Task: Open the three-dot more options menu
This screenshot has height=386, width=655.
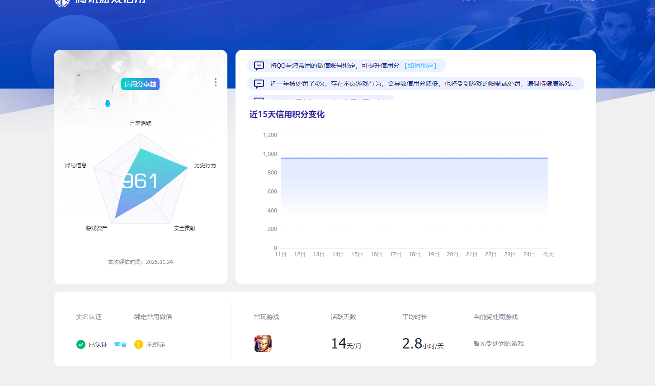Action: click(x=216, y=82)
